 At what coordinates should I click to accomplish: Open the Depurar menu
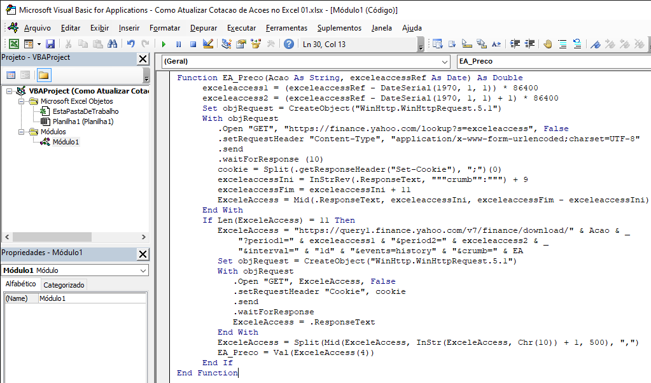204,28
